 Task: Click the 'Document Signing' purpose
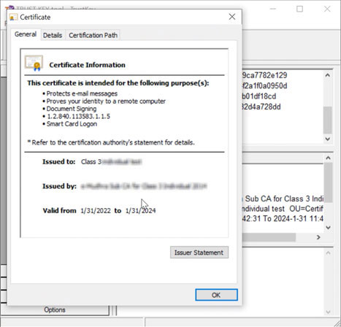(72, 109)
